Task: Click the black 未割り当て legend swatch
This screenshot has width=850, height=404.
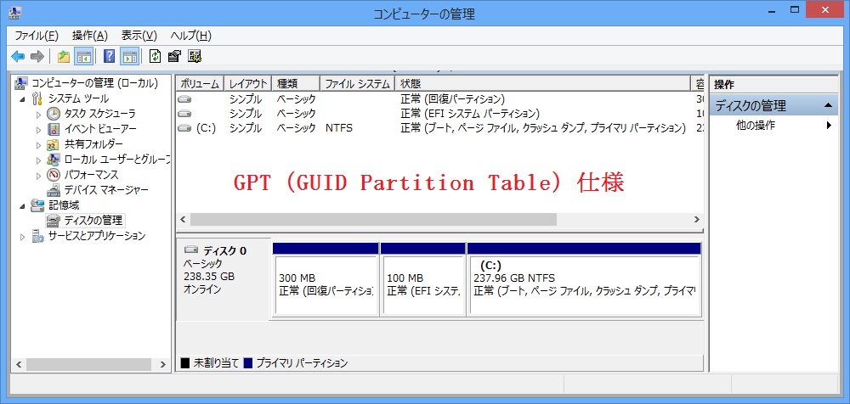Action: [184, 363]
